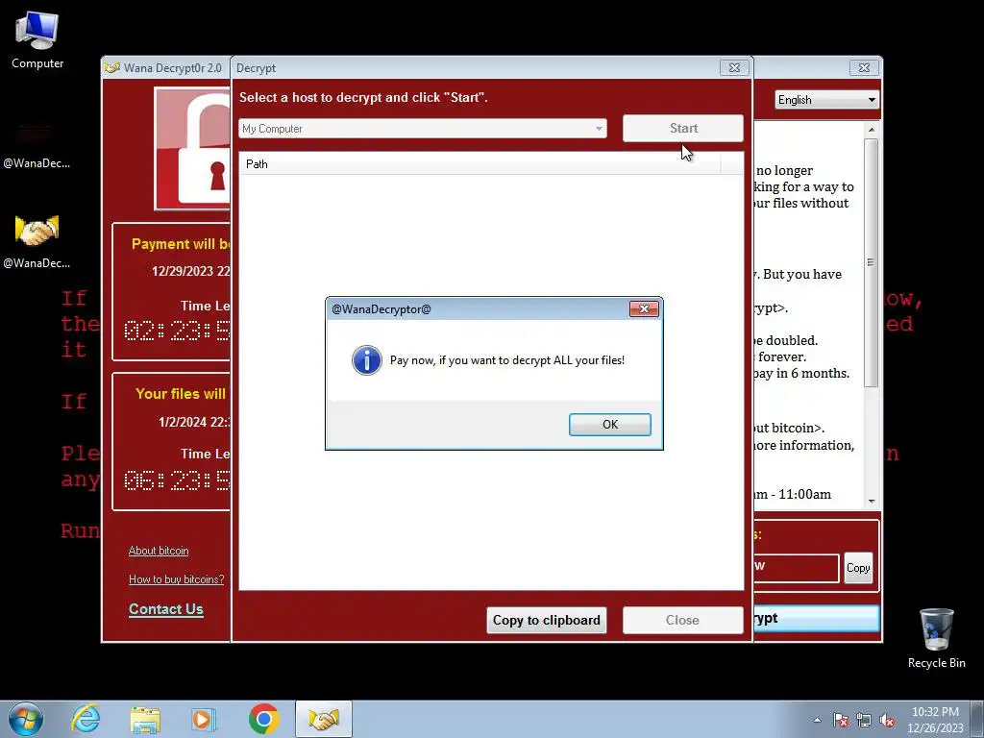The width and height of the screenshot is (984, 738).
Task: Click Copy to clipboard button
Action: point(546,620)
